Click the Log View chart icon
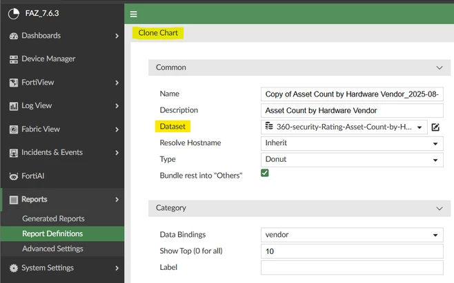The image size is (454, 283). [x=14, y=106]
